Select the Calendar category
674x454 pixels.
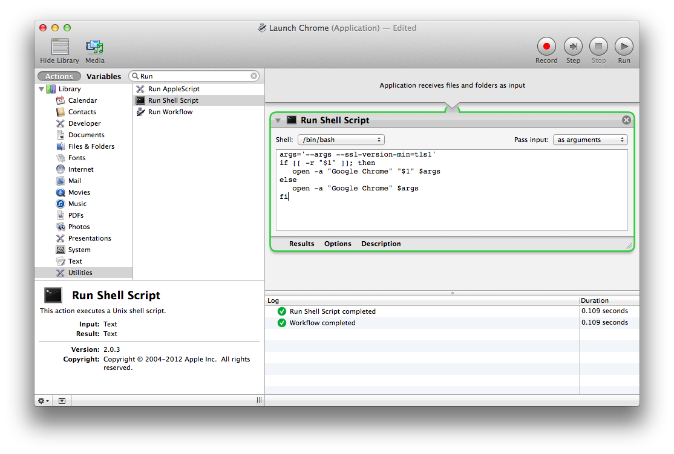(x=82, y=100)
